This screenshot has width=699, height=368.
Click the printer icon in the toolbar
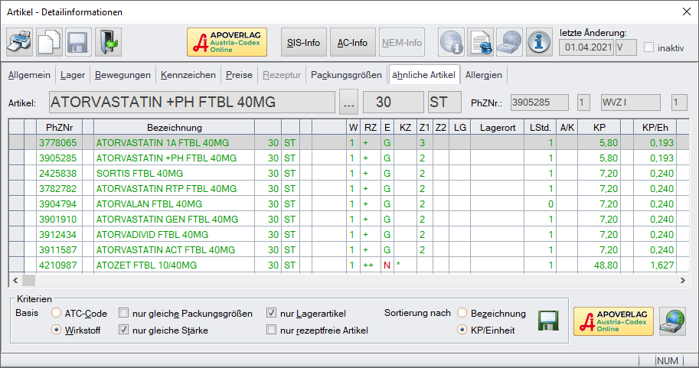click(20, 43)
